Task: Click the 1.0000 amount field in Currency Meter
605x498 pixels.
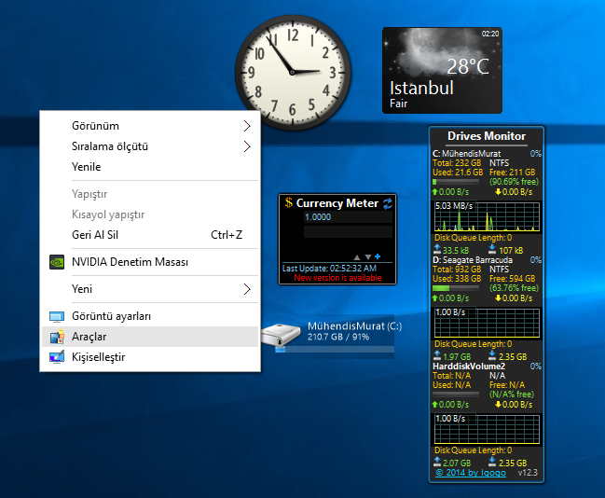Action: 348,217
